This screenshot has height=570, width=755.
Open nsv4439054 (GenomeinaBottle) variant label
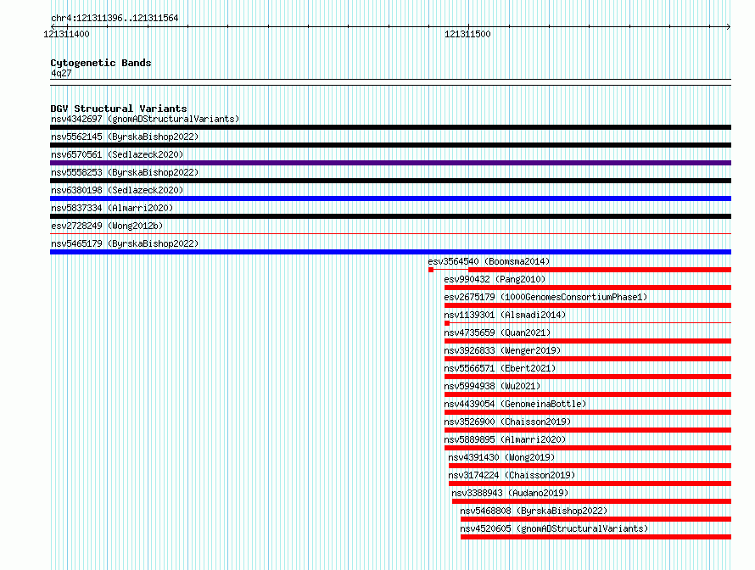(x=515, y=404)
